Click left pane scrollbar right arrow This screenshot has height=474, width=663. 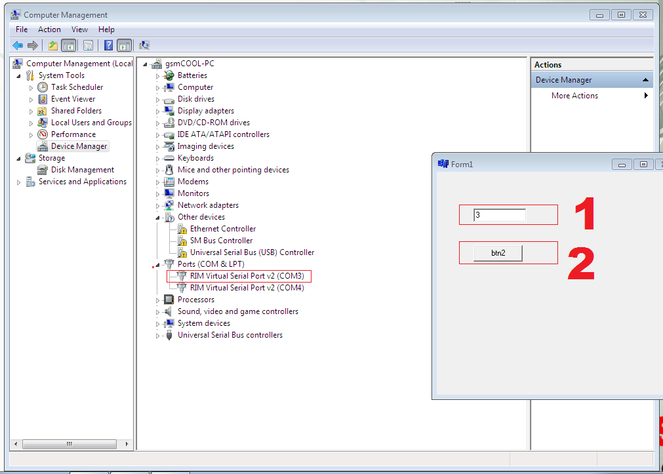[x=127, y=444]
